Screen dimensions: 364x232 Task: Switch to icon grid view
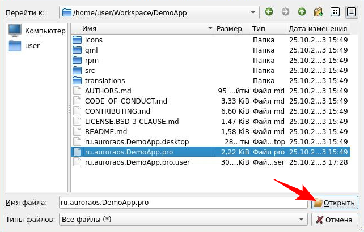point(335,11)
